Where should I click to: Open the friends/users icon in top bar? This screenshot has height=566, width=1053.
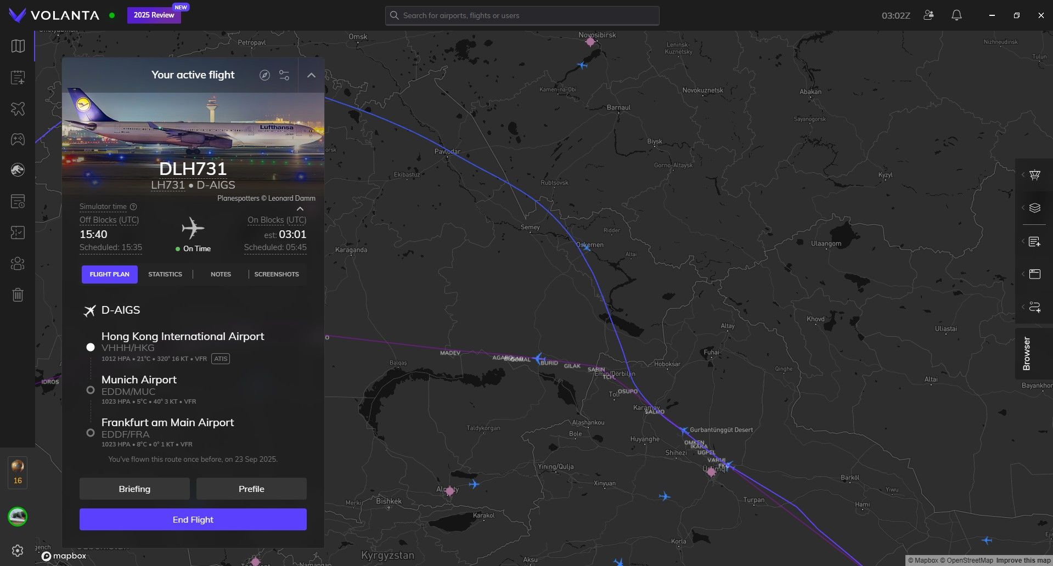[x=928, y=15]
